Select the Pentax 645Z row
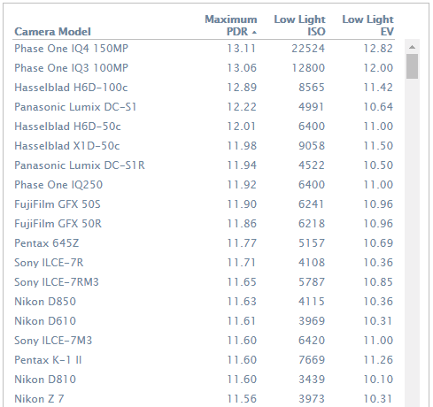 tap(204, 243)
